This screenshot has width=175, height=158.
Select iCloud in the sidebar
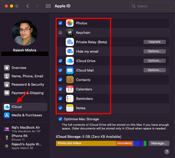pos(25,107)
